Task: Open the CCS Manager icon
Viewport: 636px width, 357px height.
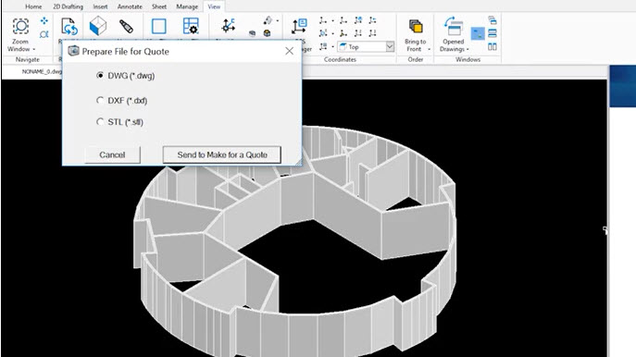Action: pos(299,26)
